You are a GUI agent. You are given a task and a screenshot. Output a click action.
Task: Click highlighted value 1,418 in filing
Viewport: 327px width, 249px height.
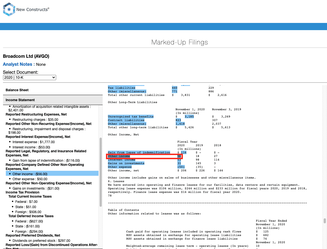(180, 124)
